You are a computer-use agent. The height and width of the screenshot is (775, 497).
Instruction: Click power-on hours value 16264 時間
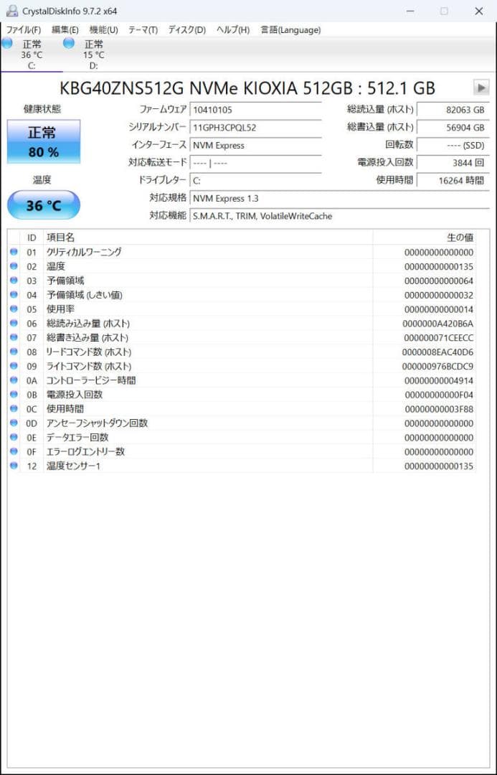(453, 180)
